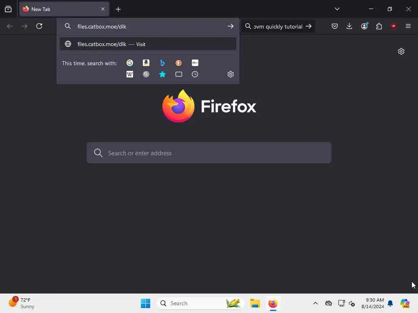Search this time with eBay
This screenshot has height=313, width=418.
click(x=195, y=63)
